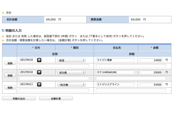Open calendar picker for ミナジン電鉄 row

point(39,60)
